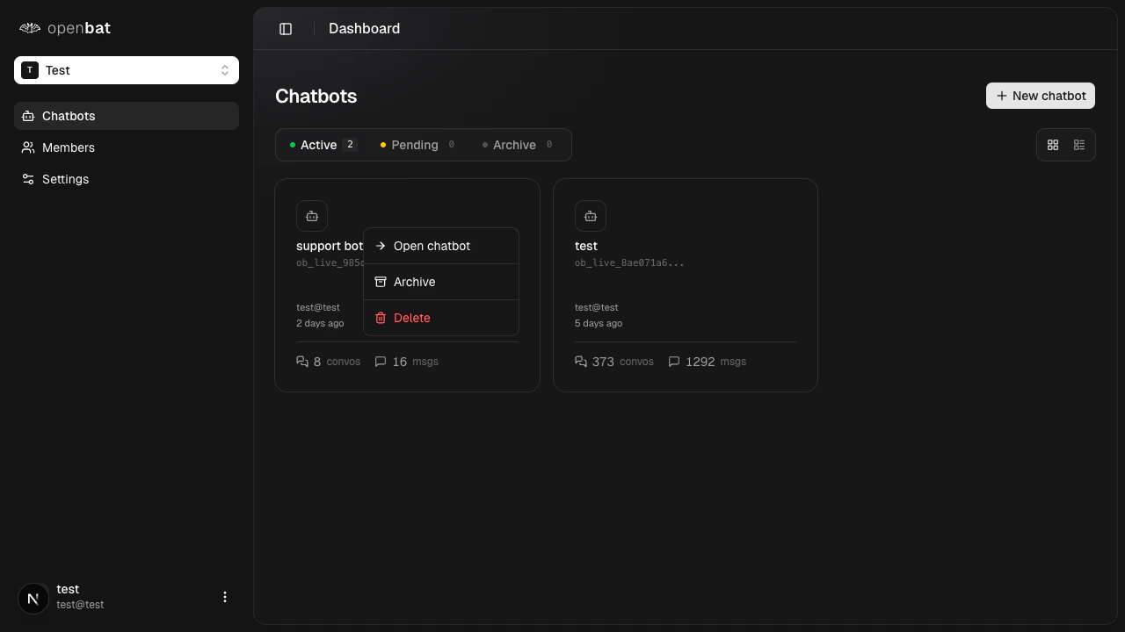1125x632 pixels.
Task: Click the Dashboard breadcrumb
Action: tap(364, 28)
